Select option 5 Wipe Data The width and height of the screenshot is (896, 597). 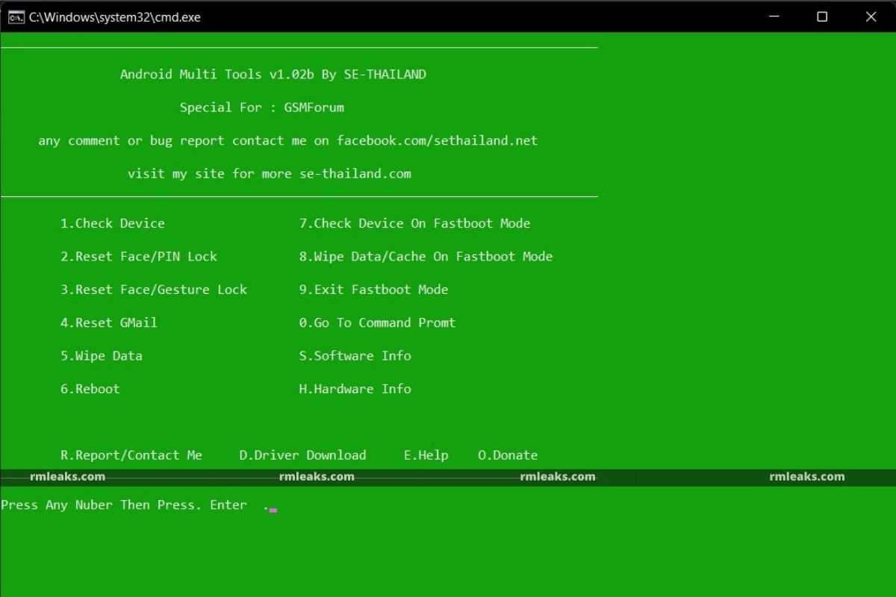[102, 356]
